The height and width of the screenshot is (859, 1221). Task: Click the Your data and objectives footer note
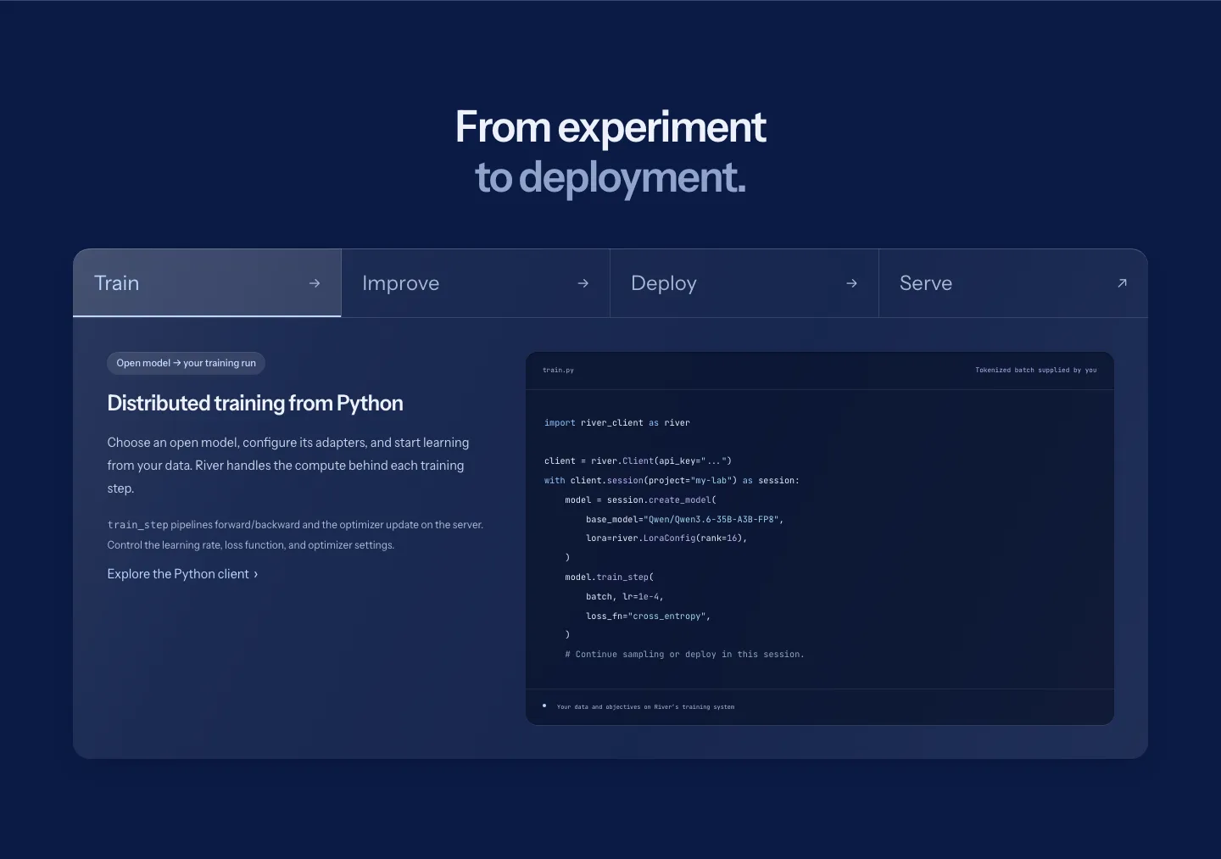point(645,706)
